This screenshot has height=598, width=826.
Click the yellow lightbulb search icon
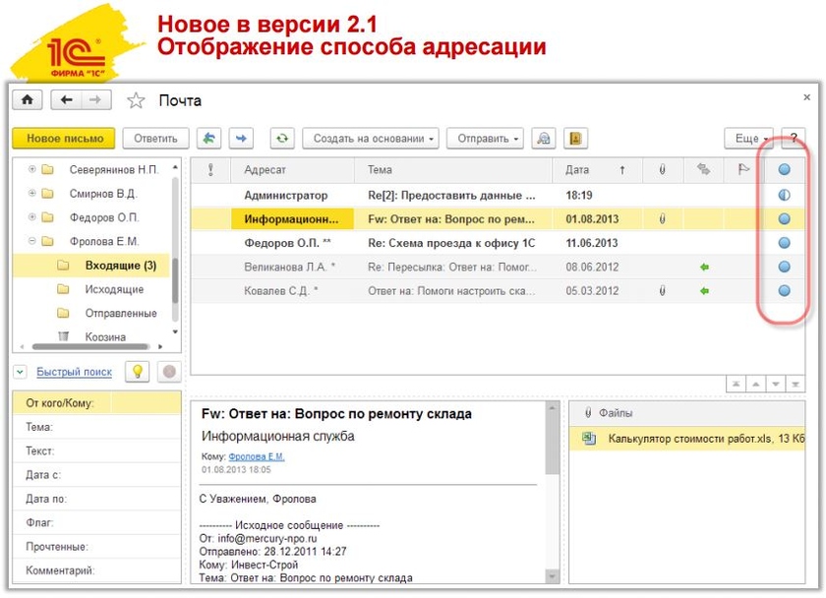coord(138,372)
